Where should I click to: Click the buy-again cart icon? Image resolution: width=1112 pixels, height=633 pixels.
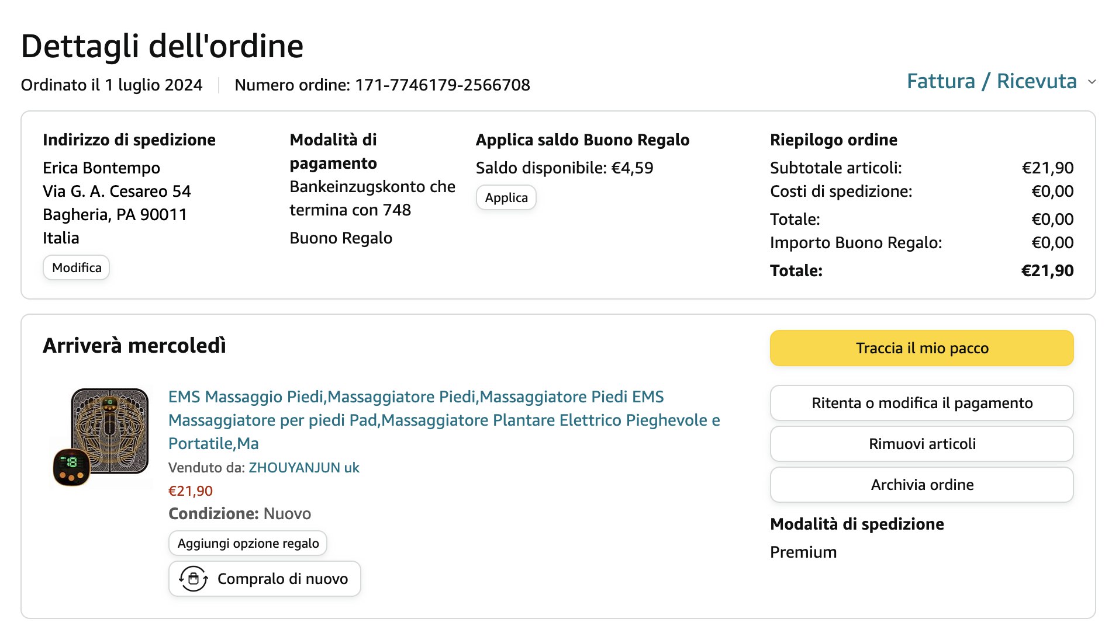tap(194, 579)
